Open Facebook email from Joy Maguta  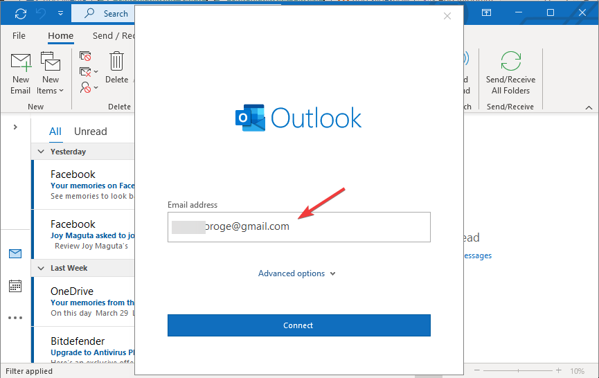pyautogui.click(x=84, y=235)
